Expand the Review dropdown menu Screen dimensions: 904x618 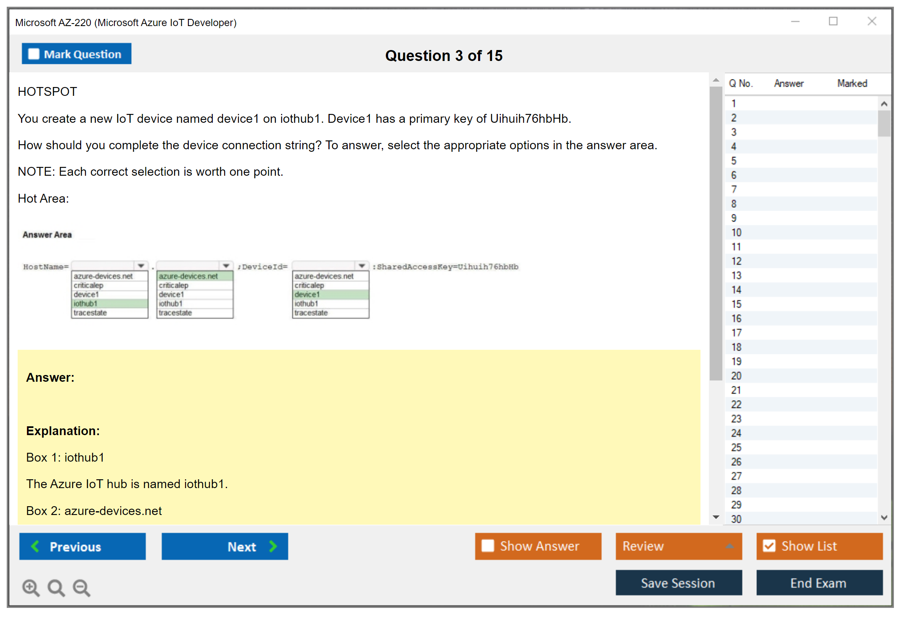[x=730, y=546]
